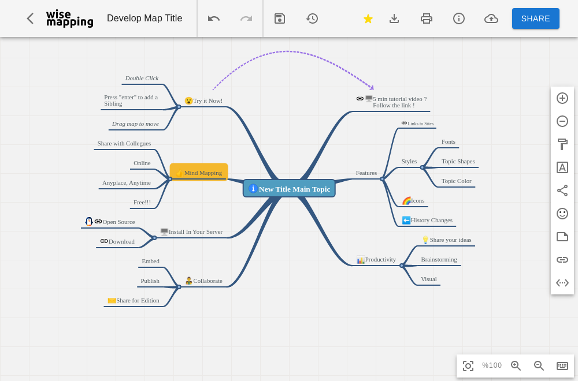This screenshot has width=578, height=381.
Task: Click the penguin icon on 'Open Source'
Action: pos(89,221)
